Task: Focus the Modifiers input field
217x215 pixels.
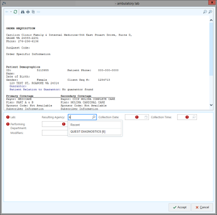Action: coord(55,133)
